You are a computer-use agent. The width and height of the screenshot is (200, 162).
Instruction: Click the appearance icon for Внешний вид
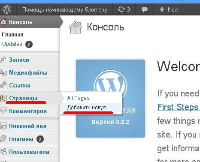click(x=3, y=126)
